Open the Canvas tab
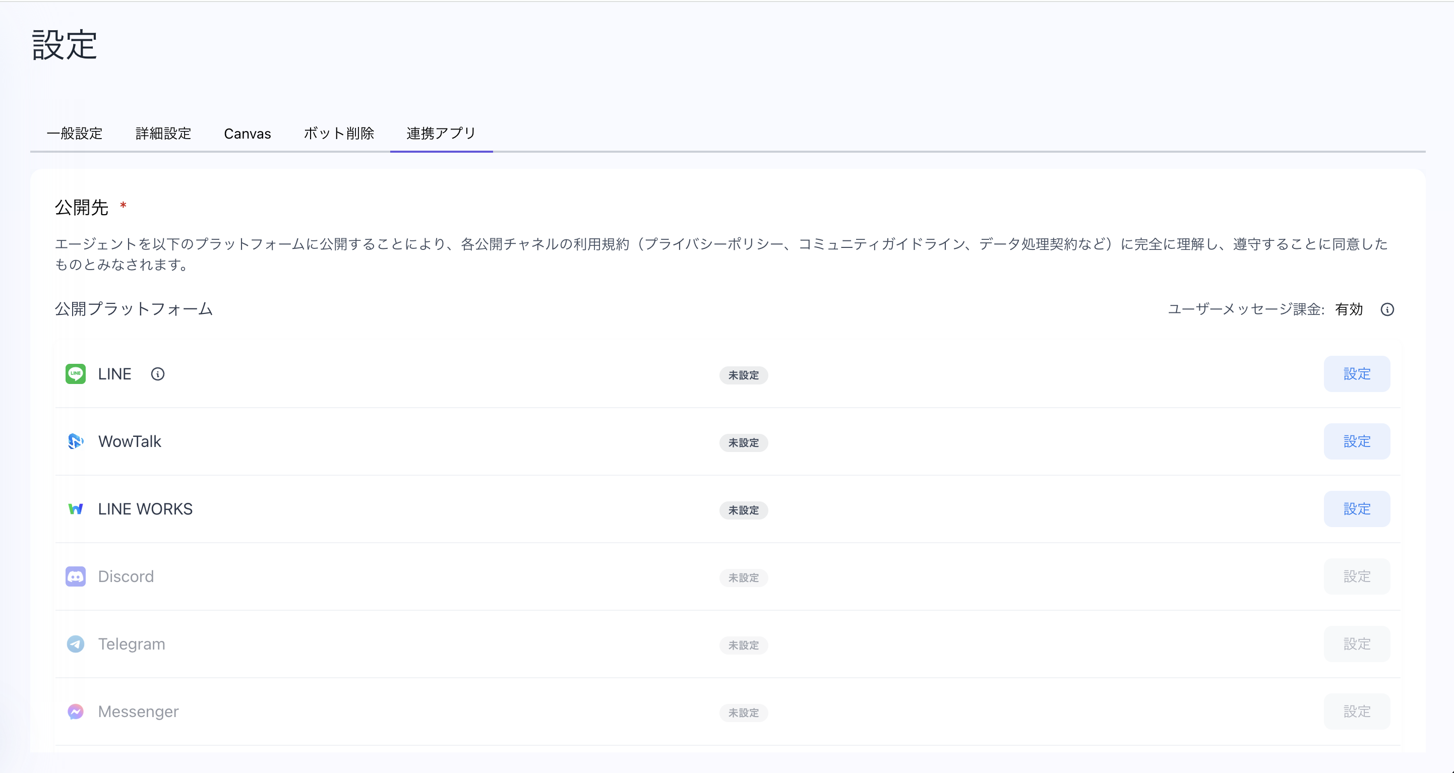The image size is (1454, 773). point(247,134)
